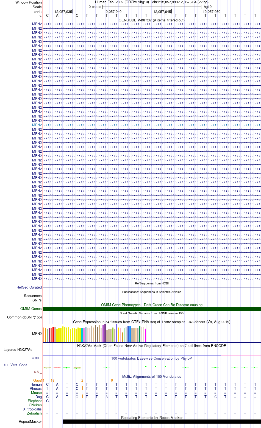Image resolution: width=261 pixels, height=428 pixels.
Task: Click the SNPs track label
Action: 37,300
